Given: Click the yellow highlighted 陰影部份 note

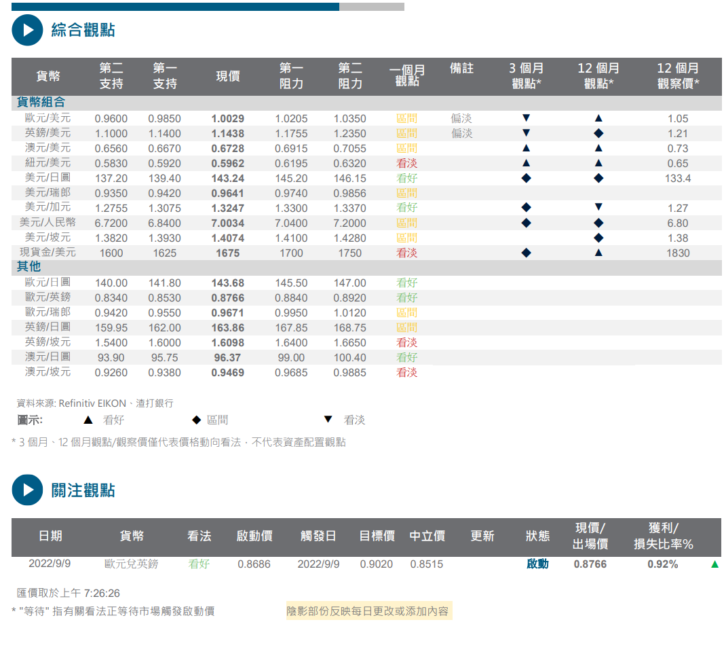Looking at the screenshot, I should 368,611.
